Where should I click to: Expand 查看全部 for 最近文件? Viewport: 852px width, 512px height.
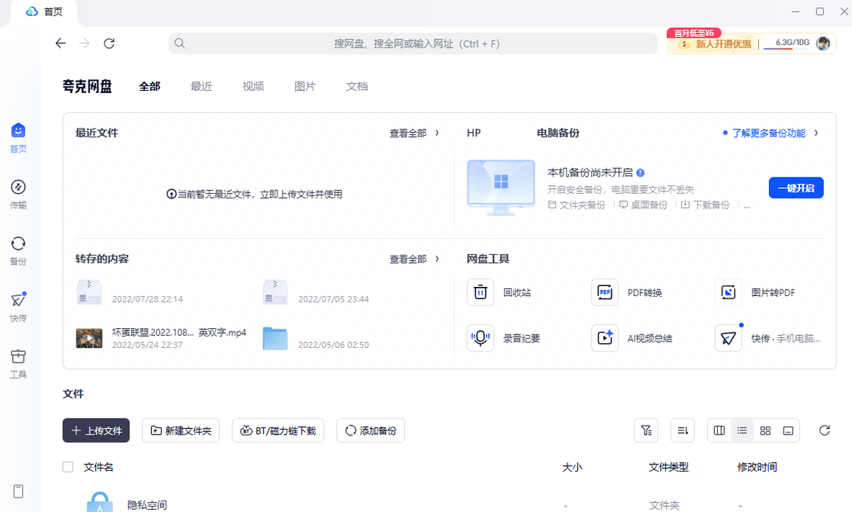415,133
